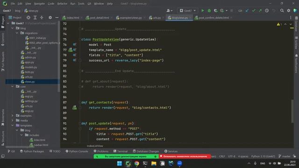
Task: Select navbar.html in includes folder
Action: point(41,145)
